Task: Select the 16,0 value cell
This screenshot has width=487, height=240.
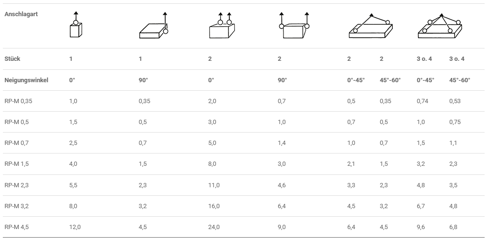Action: point(214,206)
